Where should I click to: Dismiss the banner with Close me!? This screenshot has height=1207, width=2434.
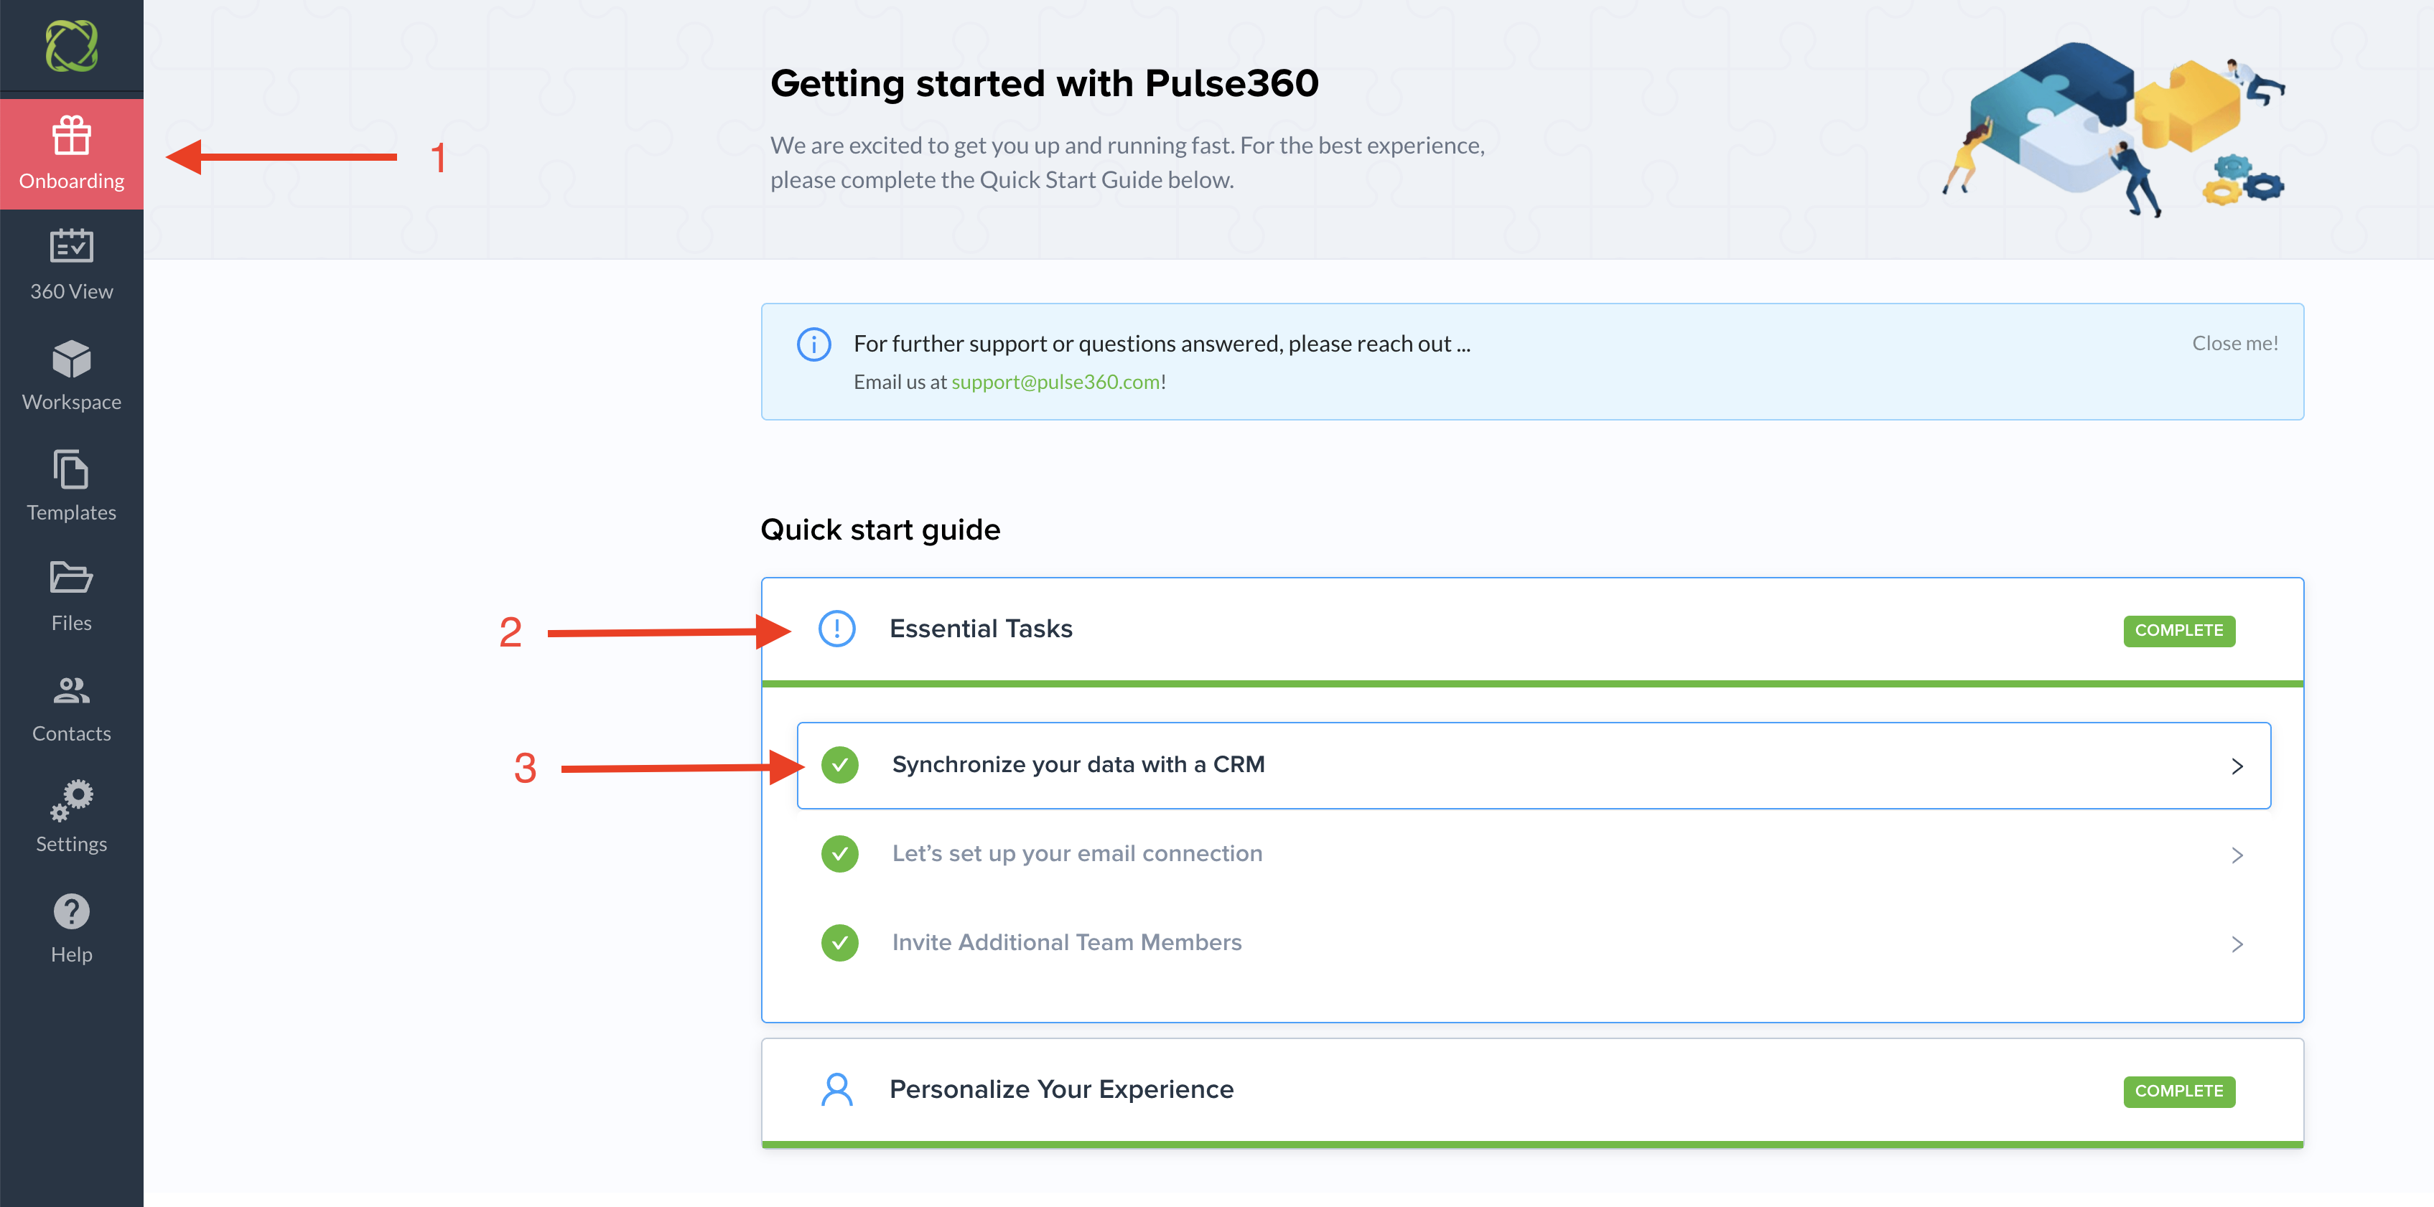pyautogui.click(x=2234, y=343)
